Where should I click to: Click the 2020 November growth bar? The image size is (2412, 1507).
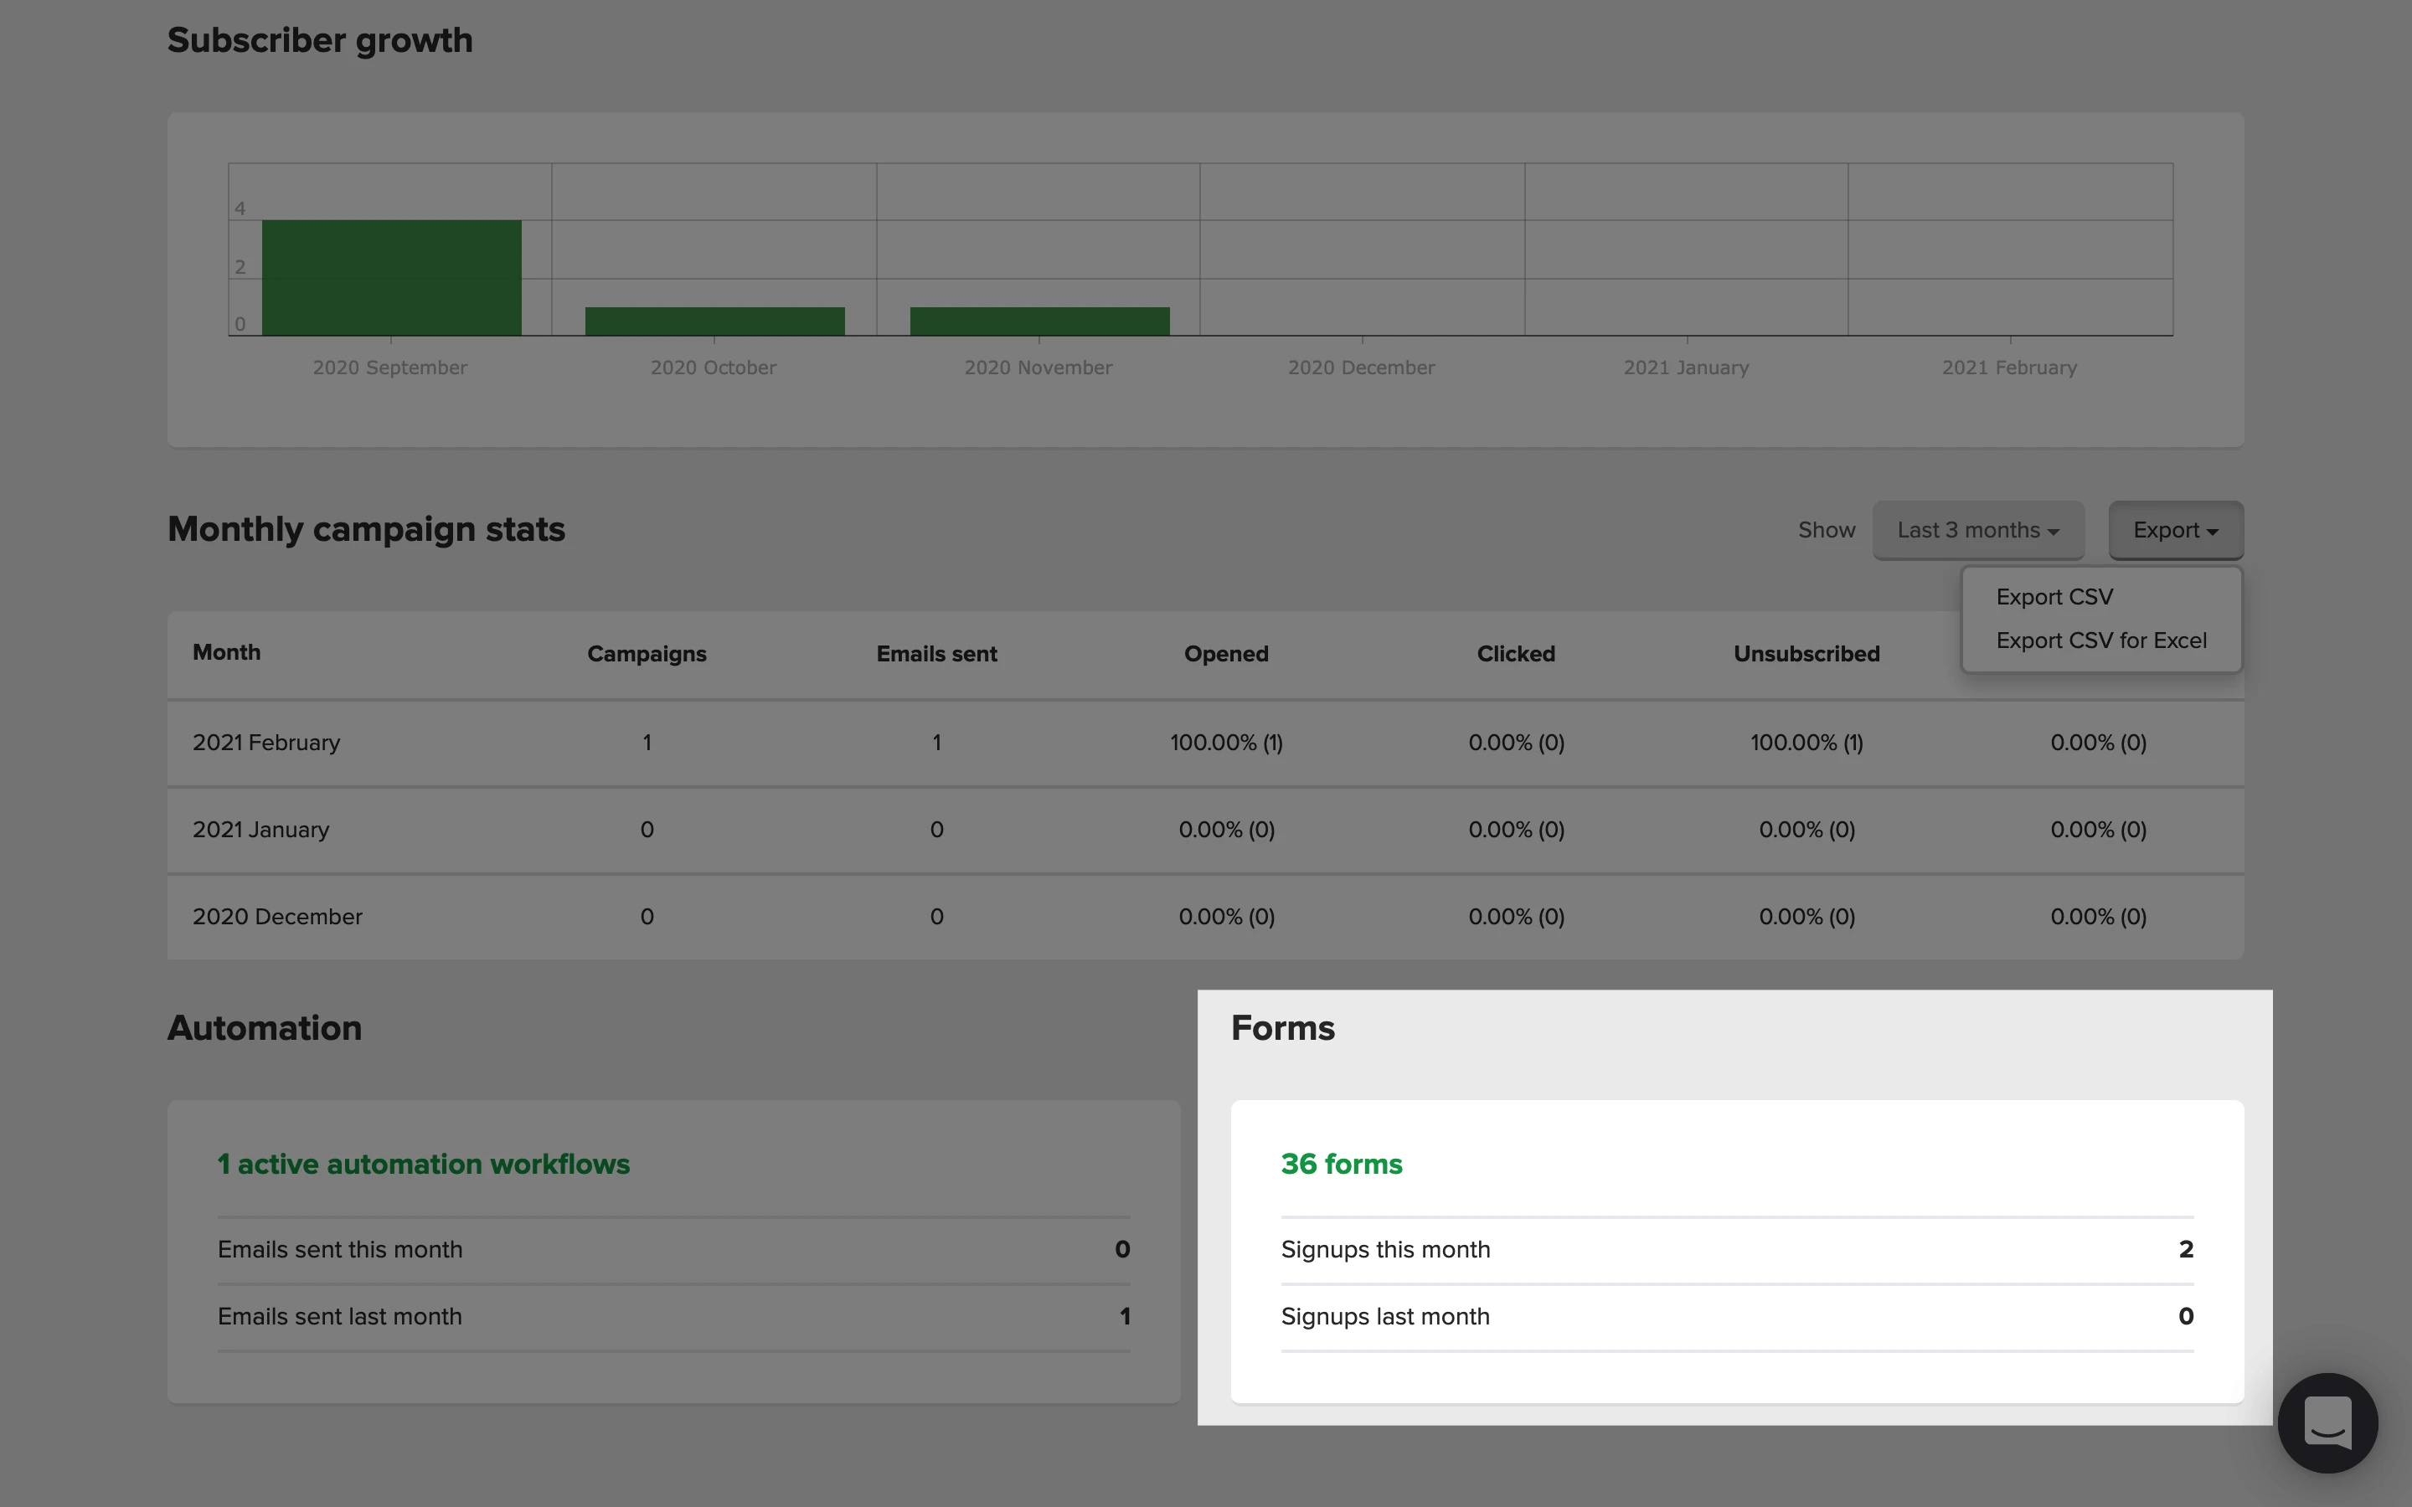pyautogui.click(x=1038, y=321)
